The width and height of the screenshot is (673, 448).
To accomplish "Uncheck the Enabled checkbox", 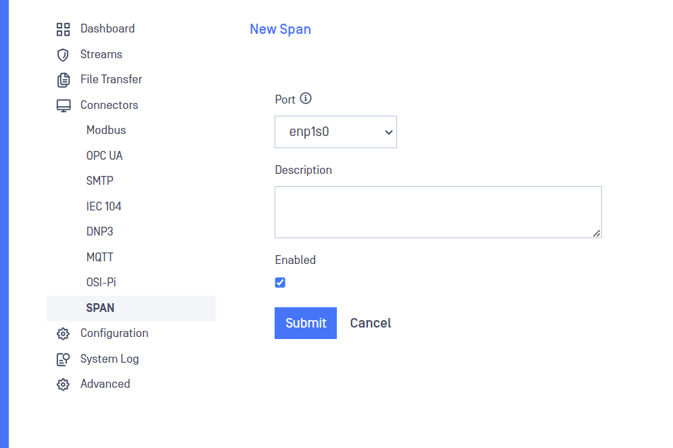I will point(280,282).
